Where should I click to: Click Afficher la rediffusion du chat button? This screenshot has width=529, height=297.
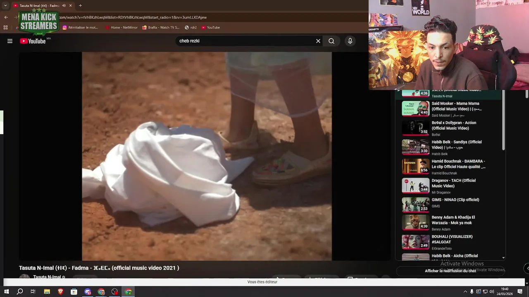[450, 271]
